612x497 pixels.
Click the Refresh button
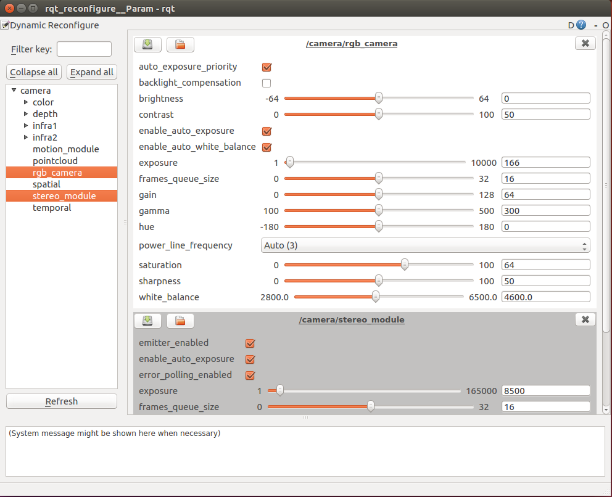(x=62, y=401)
